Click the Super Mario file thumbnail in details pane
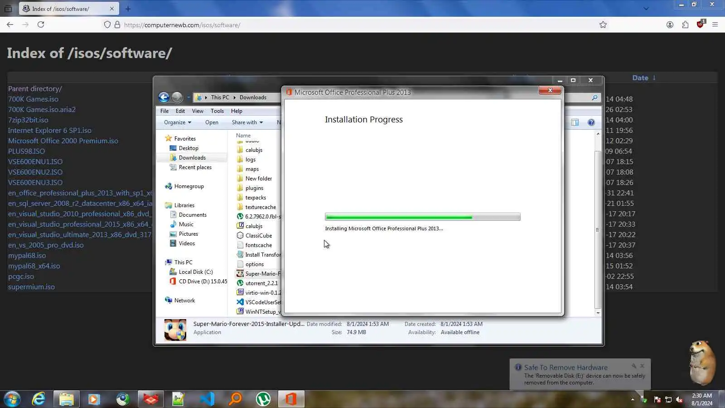725x408 pixels. (x=175, y=330)
